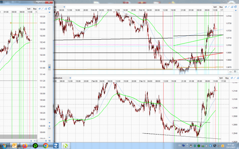Open indicators icon in top right chart
This screenshot has width=239, height=149.
(226, 7)
